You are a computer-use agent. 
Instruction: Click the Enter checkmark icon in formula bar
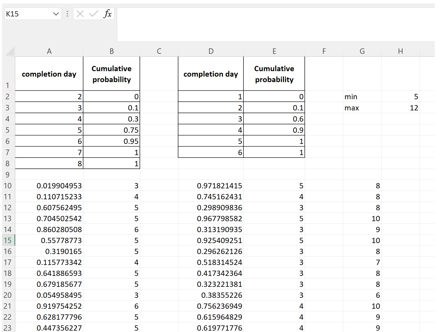pyautogui.click(x=94, y=14)
